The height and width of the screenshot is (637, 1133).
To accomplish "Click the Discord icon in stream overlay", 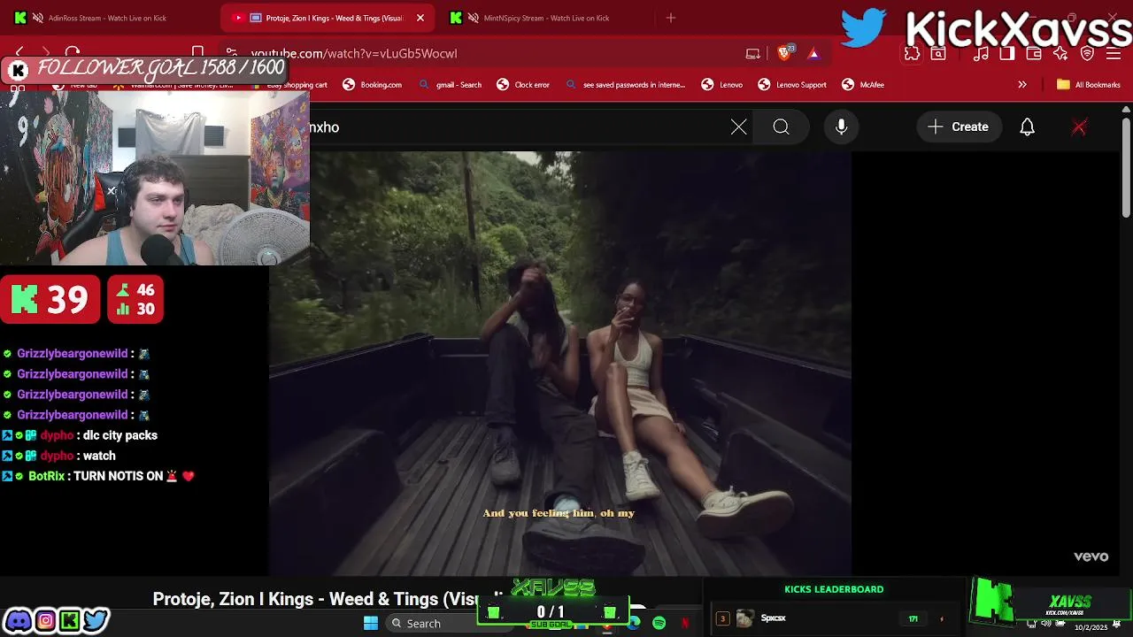I will point(19,620).
